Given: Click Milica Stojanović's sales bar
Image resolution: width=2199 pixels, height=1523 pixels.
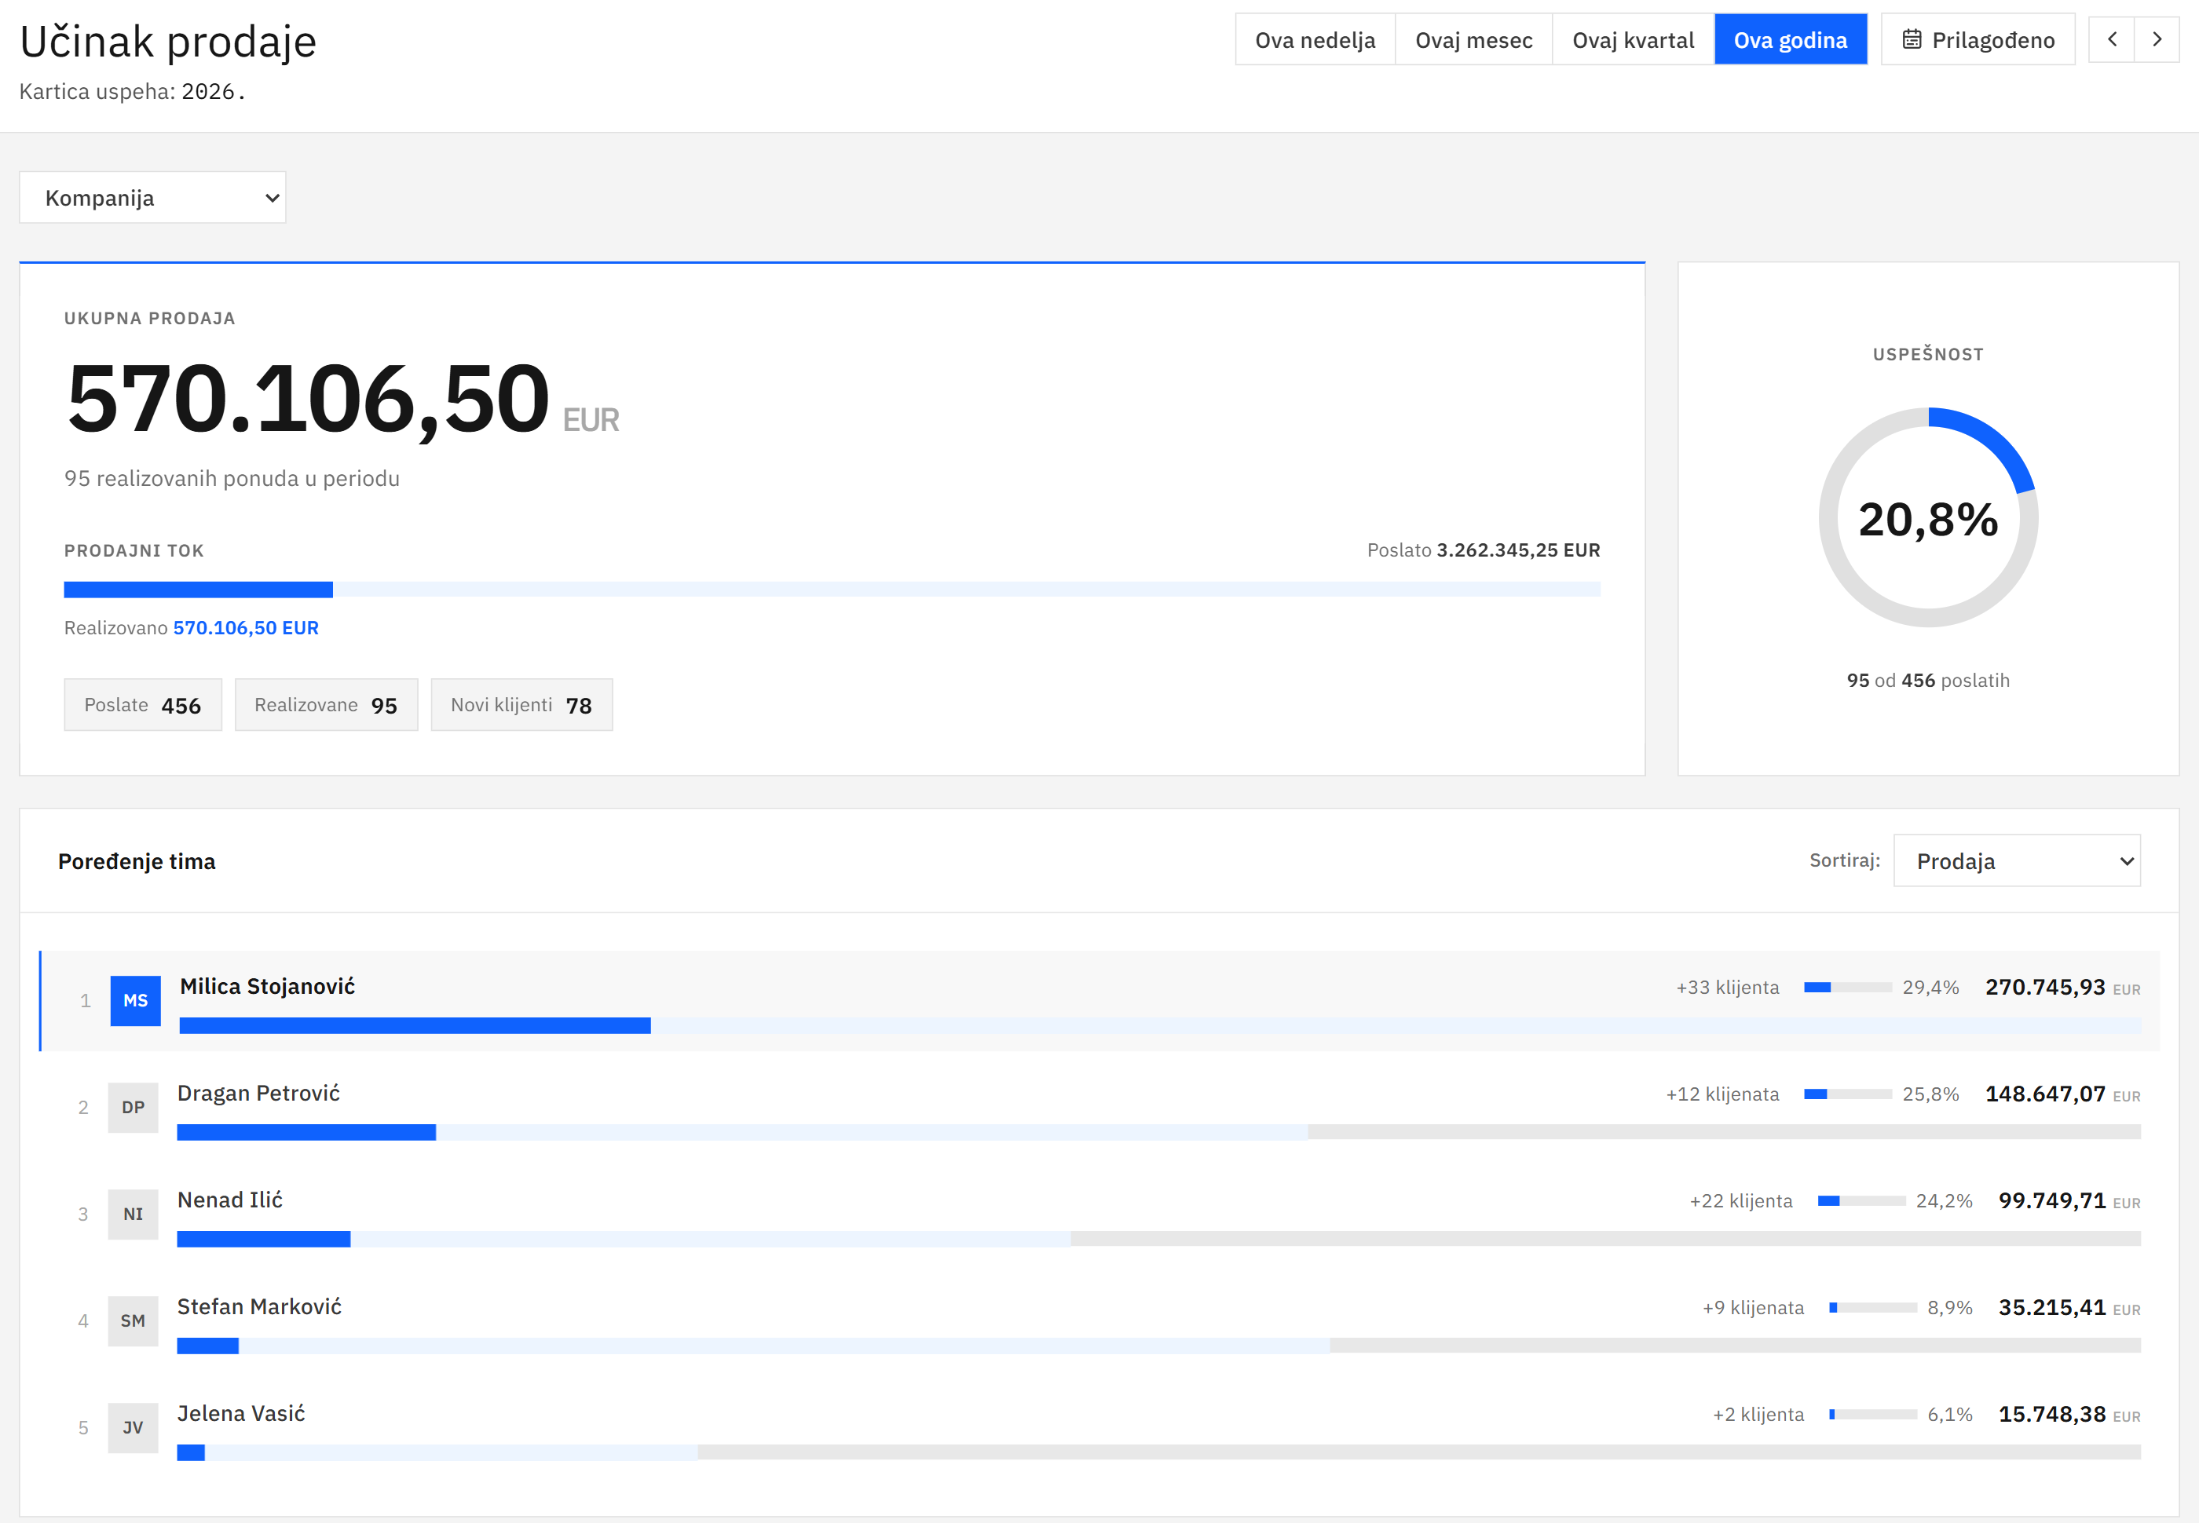Looking at the screenshot, I should (x=1160, y=1026).
